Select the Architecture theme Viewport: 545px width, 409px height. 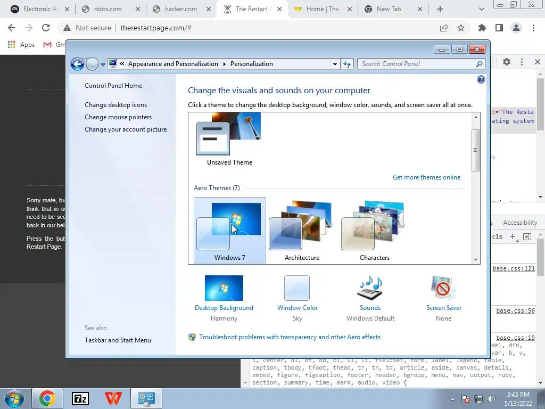302,231
